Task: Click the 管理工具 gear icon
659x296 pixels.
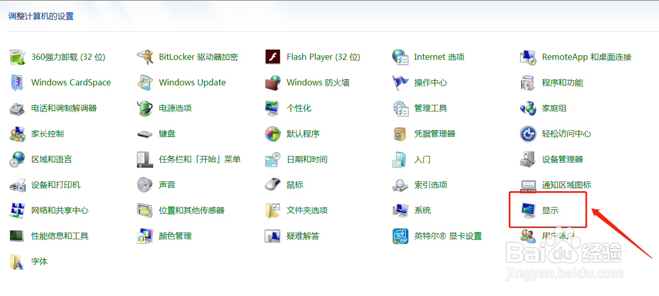Action: click(400, 108)
